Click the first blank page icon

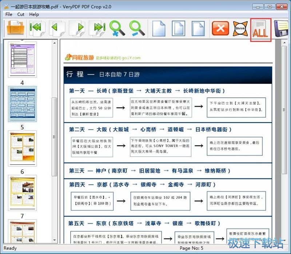point(159,28)
